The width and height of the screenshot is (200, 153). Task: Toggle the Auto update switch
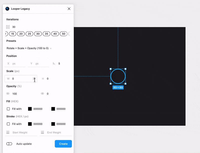[9, 144]
